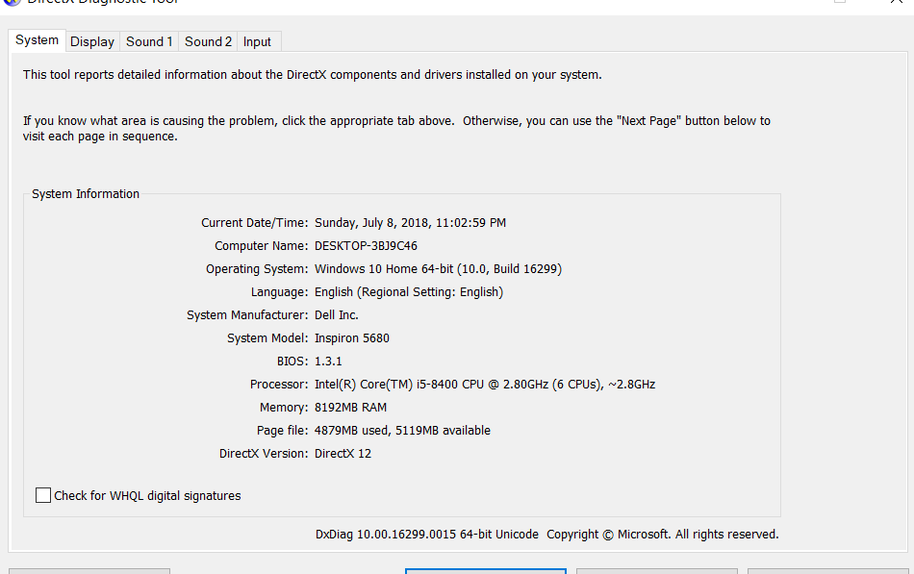This screenshot has width=914, height=574.
Task: Click the DirectX 12 version value
Action: 343,454
